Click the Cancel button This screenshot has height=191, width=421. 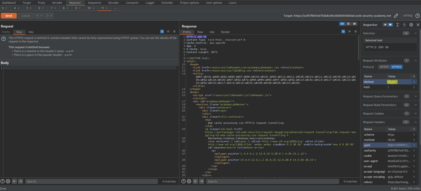pyautogui.click(x=26, y=16)
